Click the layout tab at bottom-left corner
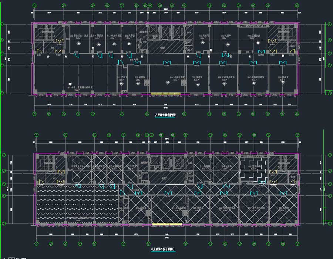 coord(11,257)
